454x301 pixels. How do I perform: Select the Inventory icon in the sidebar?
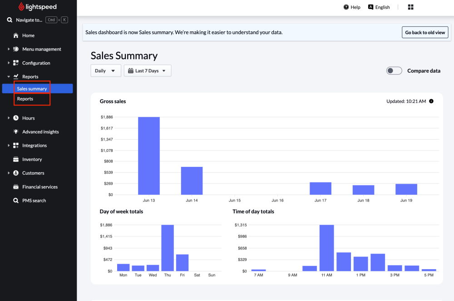coord(15,159)
